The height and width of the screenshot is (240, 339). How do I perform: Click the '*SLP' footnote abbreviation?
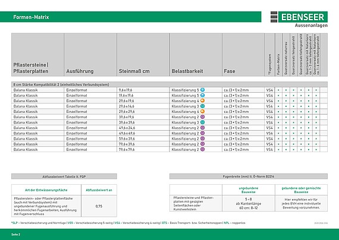coord(14,223)
